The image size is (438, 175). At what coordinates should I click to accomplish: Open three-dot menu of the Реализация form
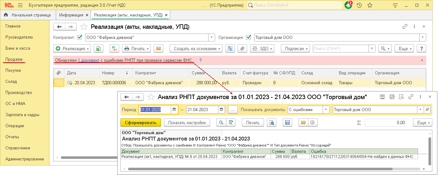pos(414,27)
